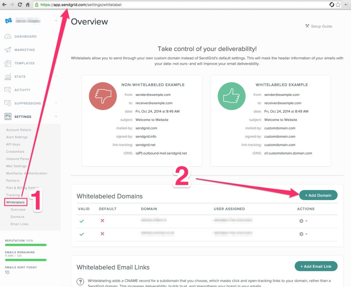
Task: Click the Whitelabeled Domains heading
Action: 110,196
